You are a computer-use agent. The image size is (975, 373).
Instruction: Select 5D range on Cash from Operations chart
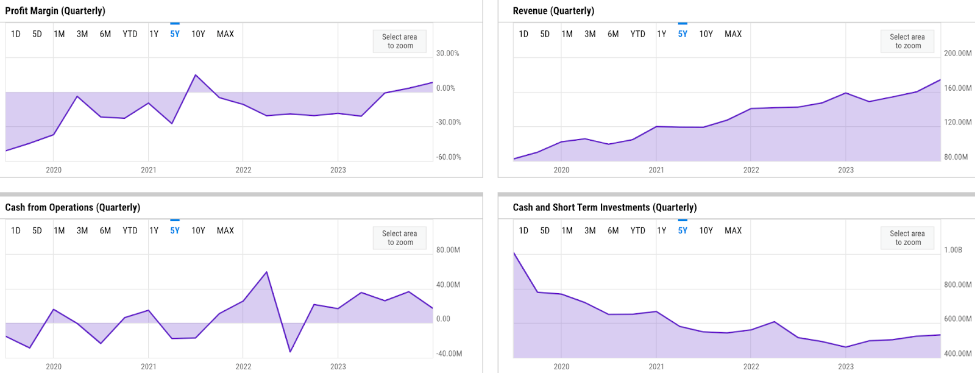(37, 230)
